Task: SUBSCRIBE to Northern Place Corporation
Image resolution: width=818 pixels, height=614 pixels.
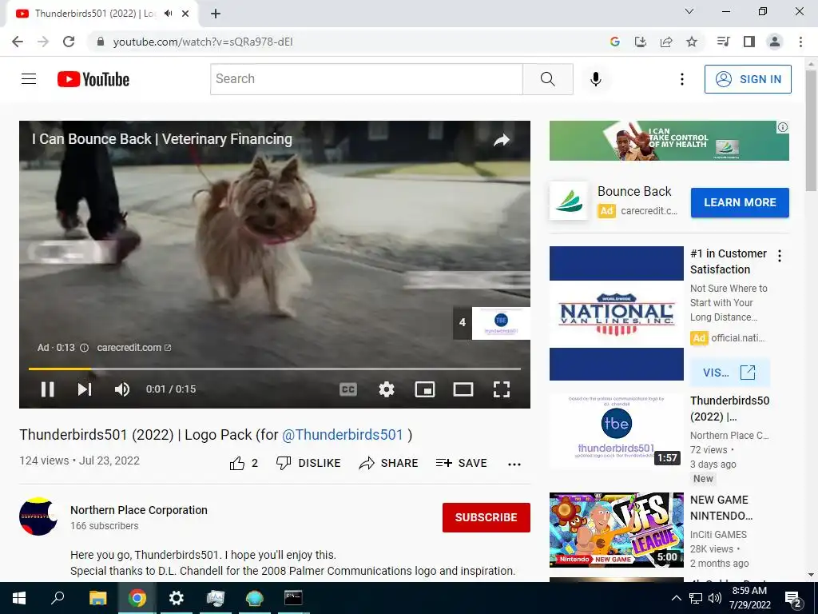Action: pyautogui.click(x=486, y=517)
